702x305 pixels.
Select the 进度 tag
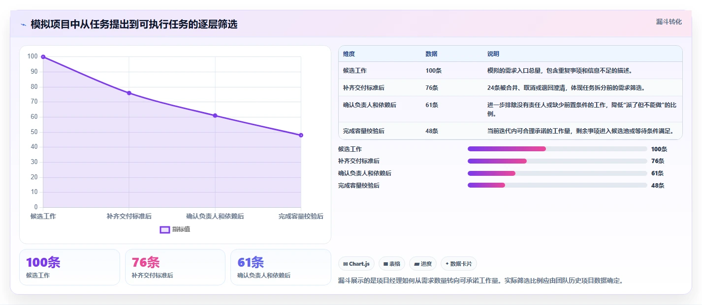(x=423, y=264)
